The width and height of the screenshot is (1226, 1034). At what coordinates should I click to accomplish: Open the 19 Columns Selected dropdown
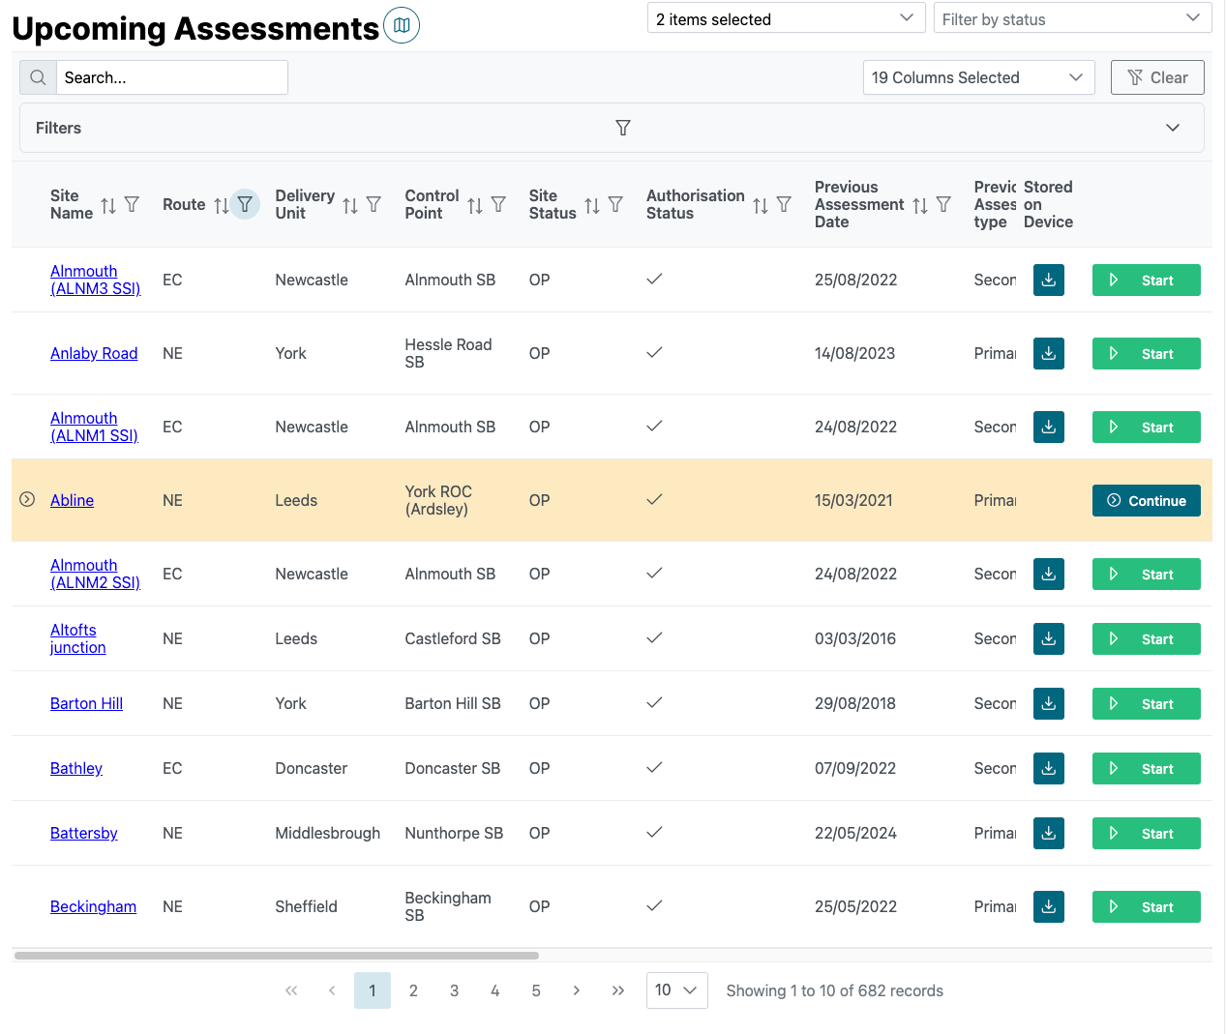click(977, 77)
